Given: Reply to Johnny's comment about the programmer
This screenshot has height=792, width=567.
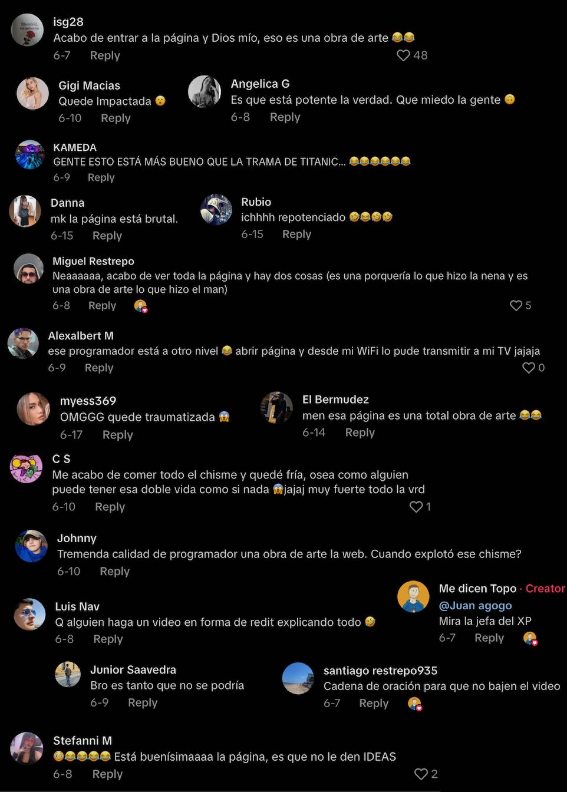Looking at the screenshot, I should pyautogui.click(x=114, y=571).
